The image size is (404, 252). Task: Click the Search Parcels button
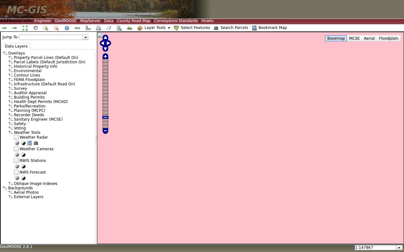click(x=231, y=28)
